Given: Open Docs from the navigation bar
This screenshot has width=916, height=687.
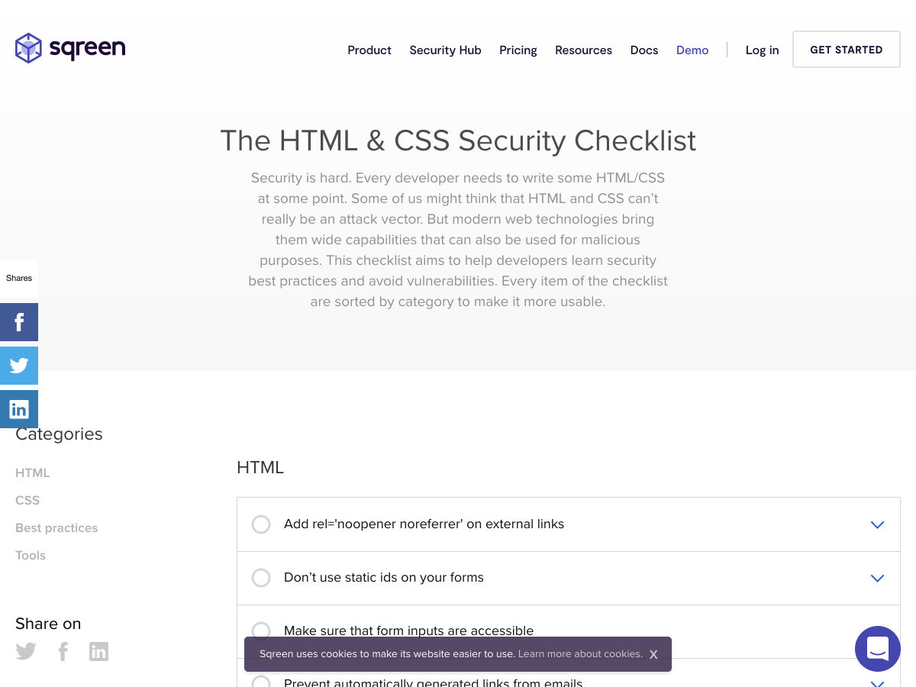Looking at the screenshot, I should pyautogui.click(x=644, y=50).
